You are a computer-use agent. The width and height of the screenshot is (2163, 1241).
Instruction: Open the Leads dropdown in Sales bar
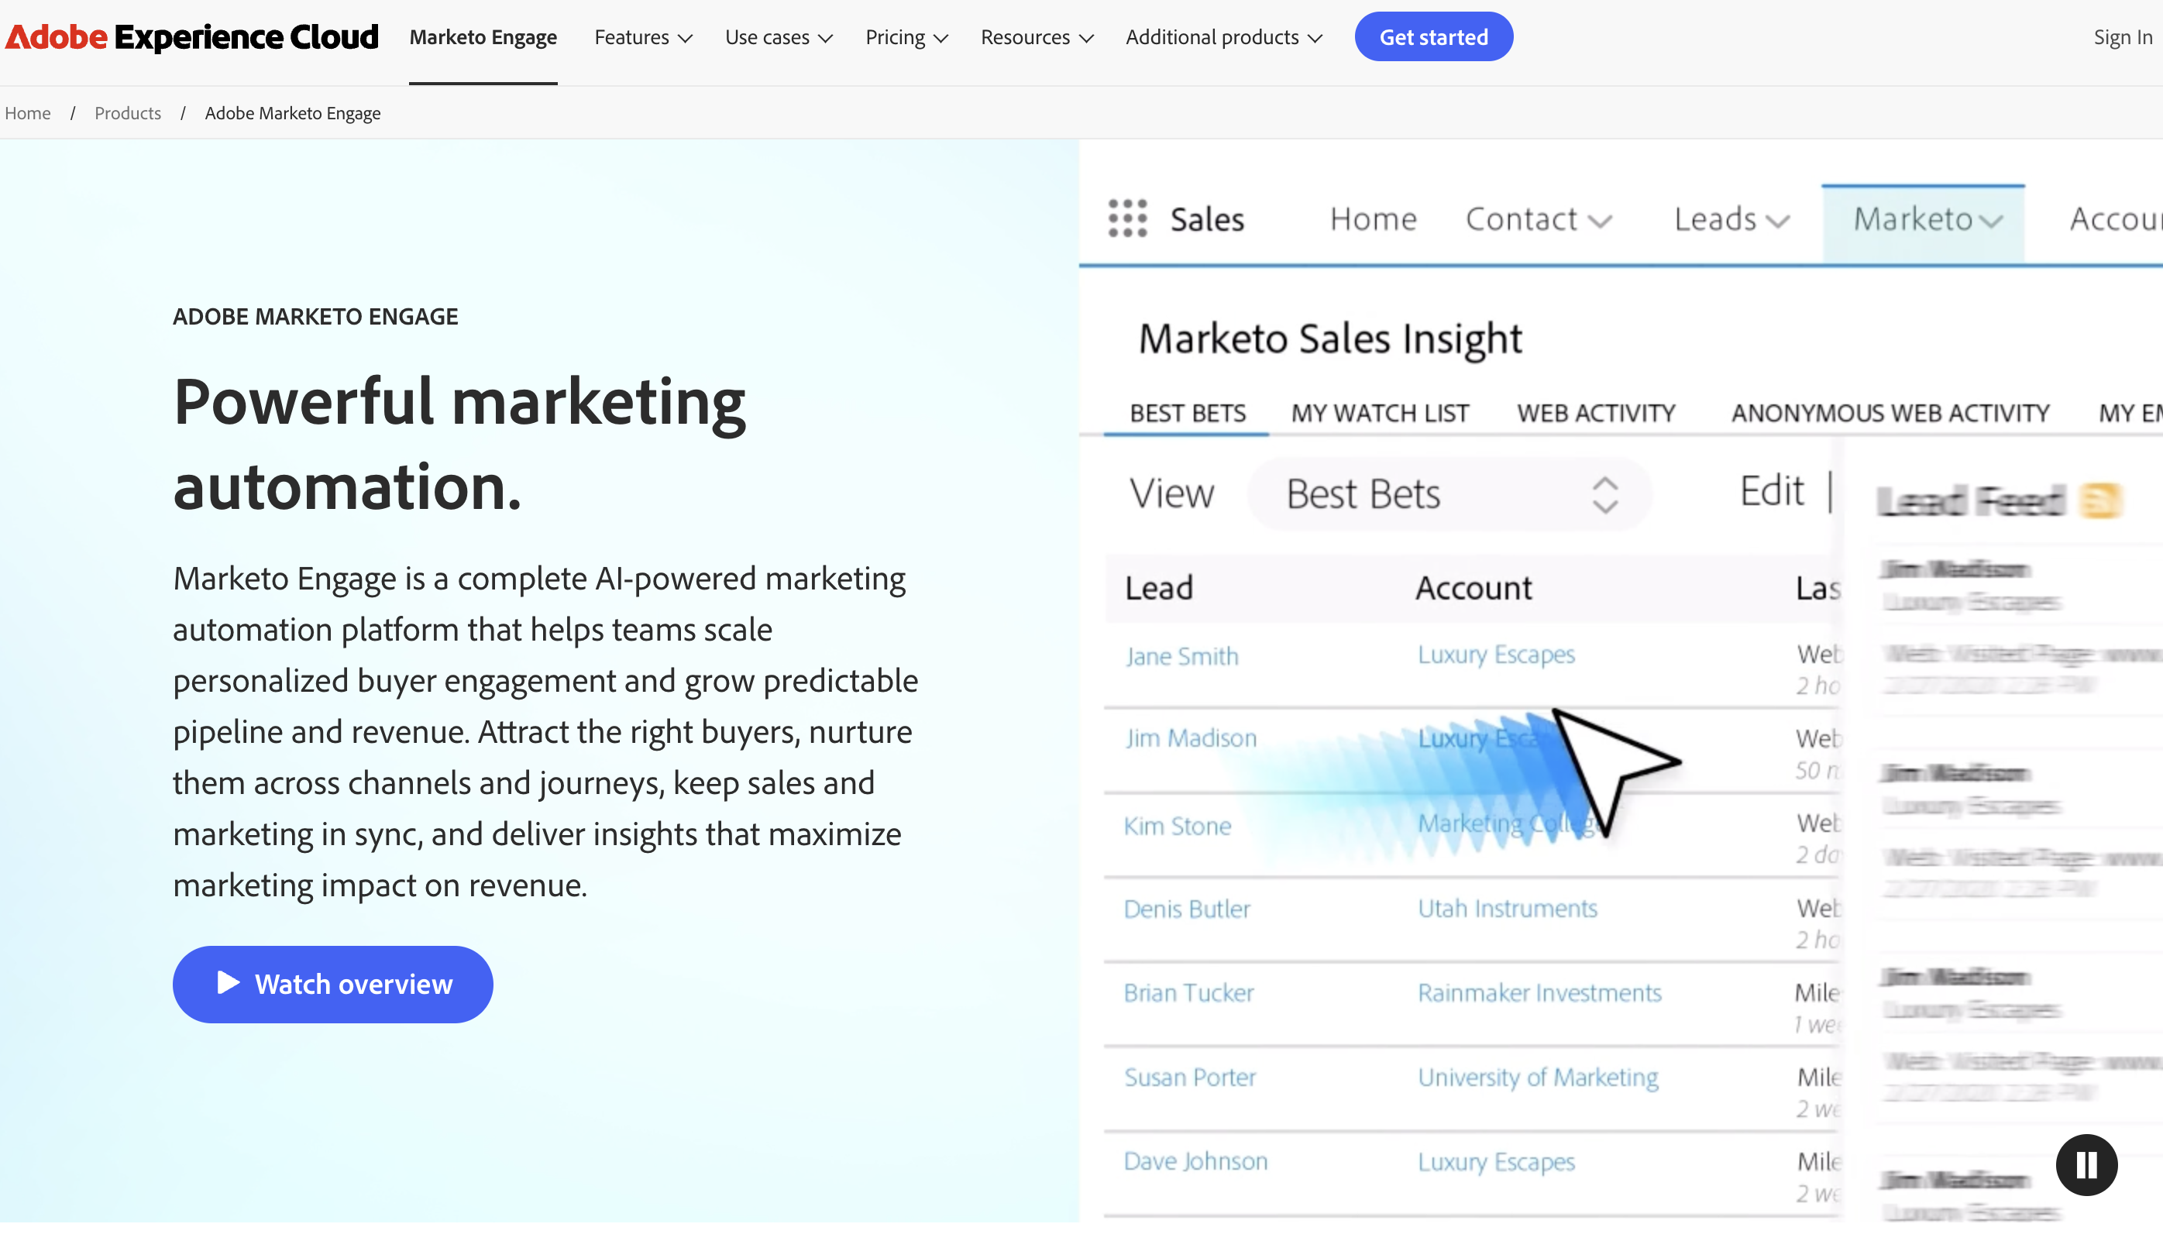pyautogui.click(x=1731, y=220)
